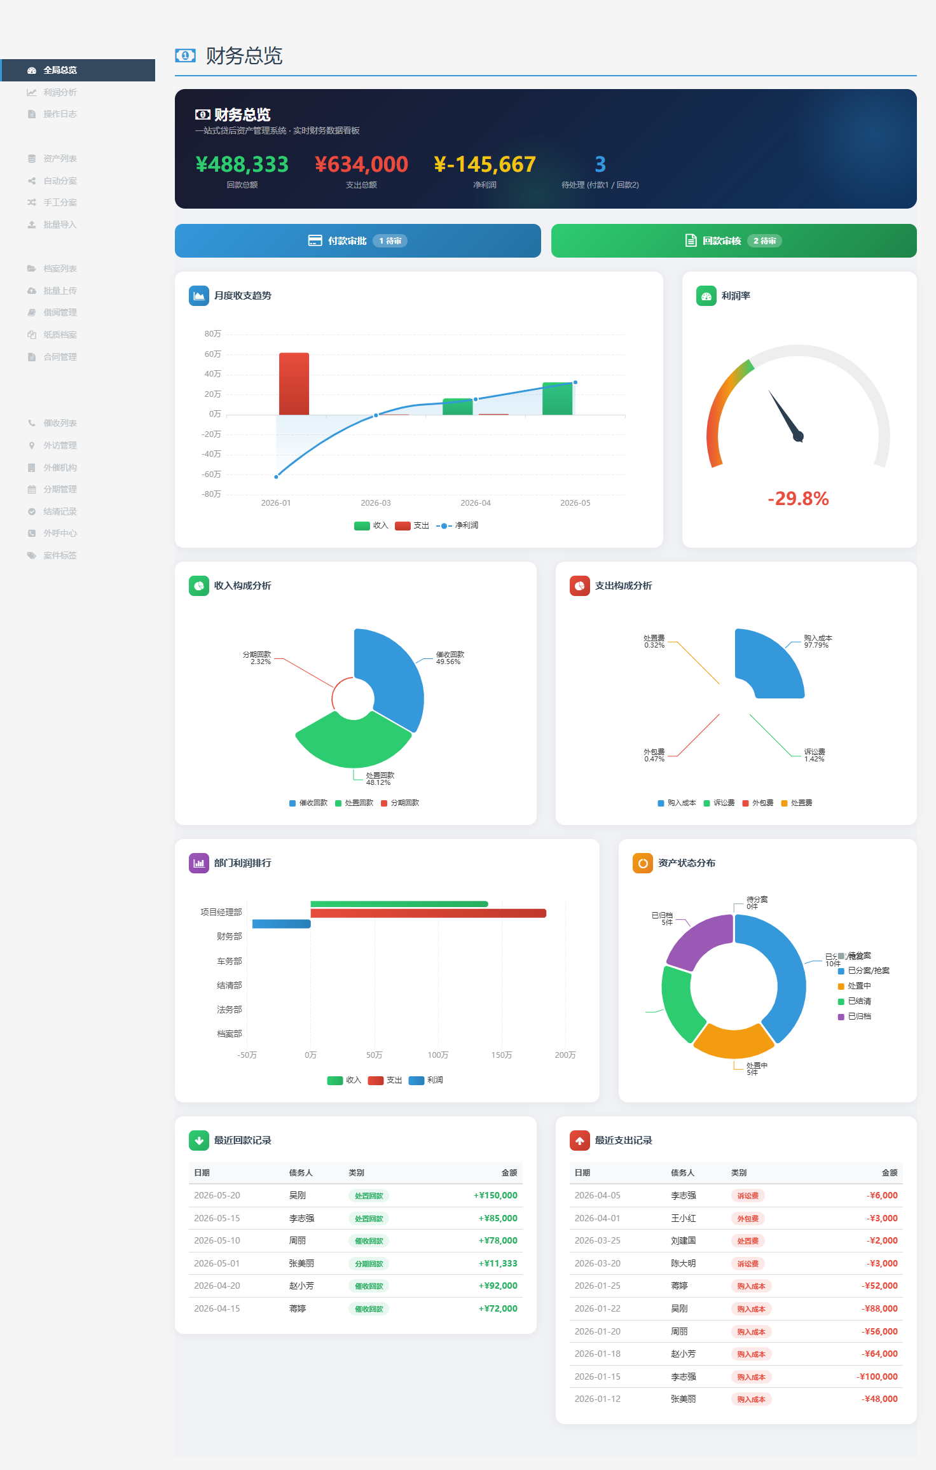This screenshot has height=1470, width=936.
Task: Click the 利润率 gauge icon
Action: tap(706, 296)
